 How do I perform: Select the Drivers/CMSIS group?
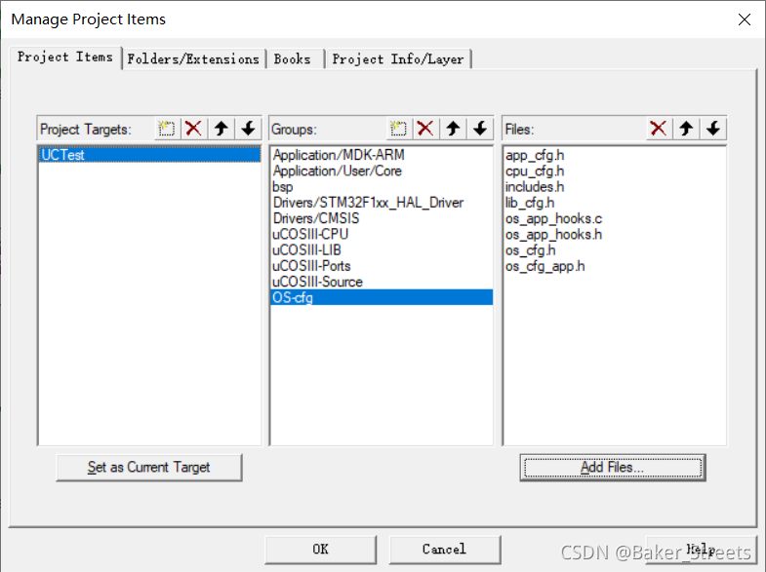(382, 218)
